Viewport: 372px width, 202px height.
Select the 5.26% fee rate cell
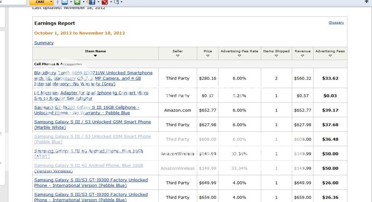[239, 96]
